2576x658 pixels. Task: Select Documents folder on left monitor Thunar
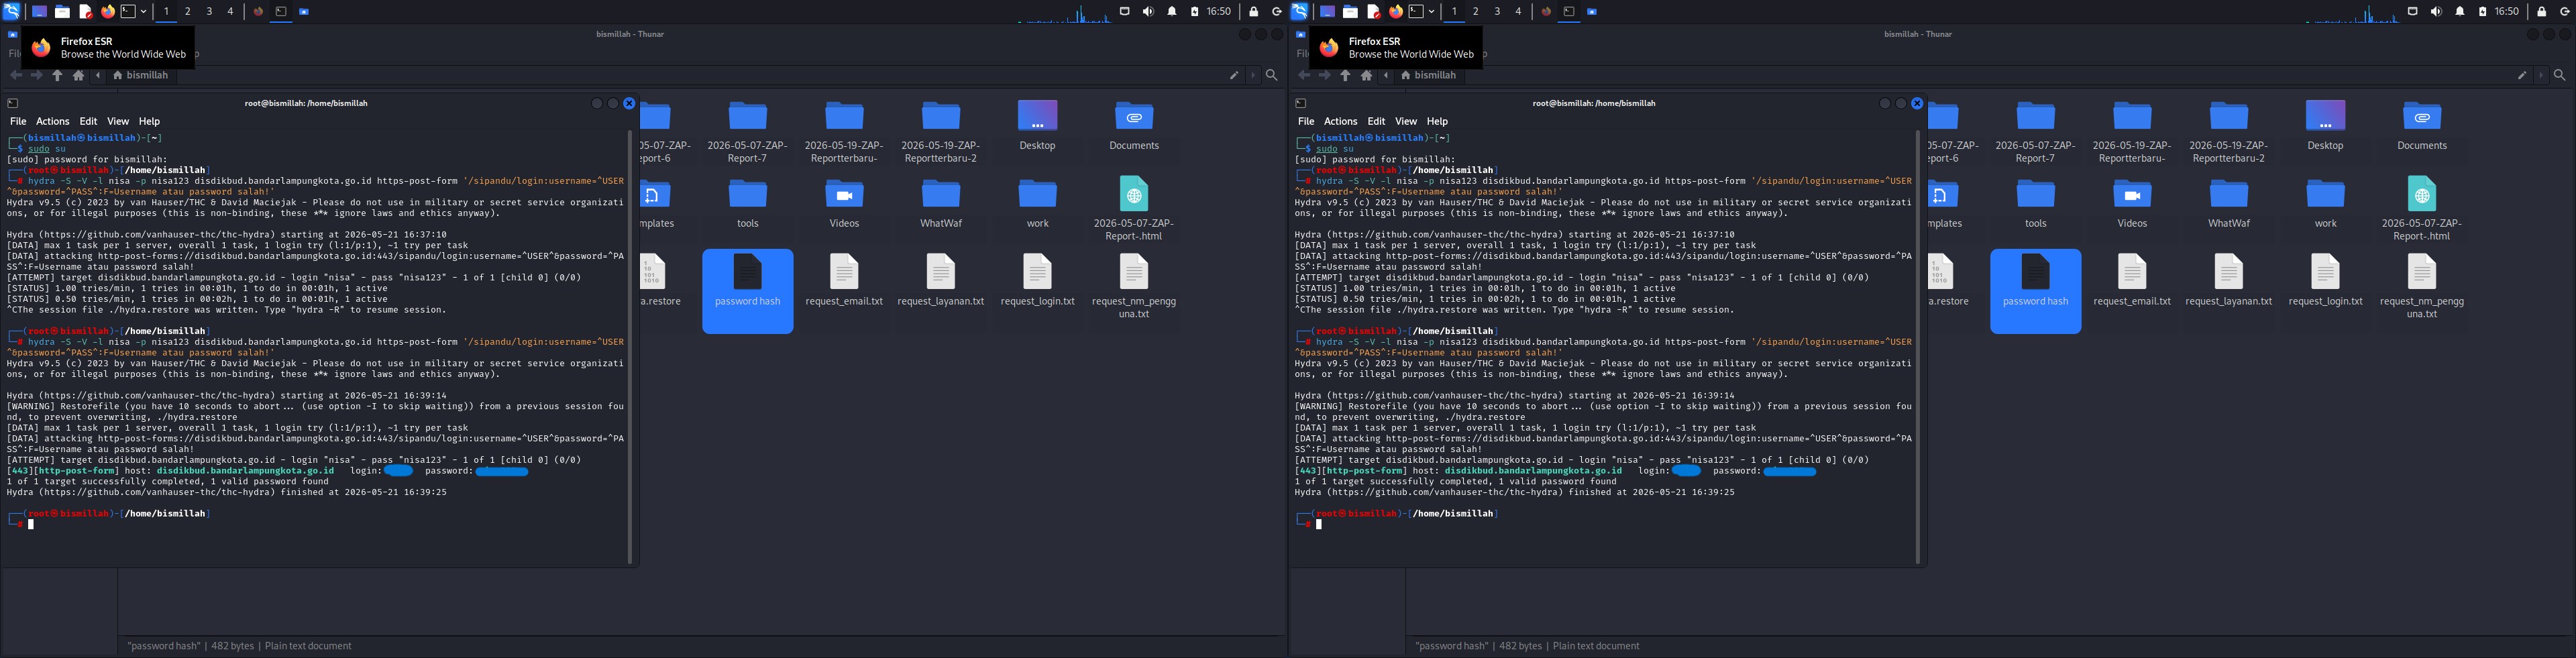(1133, 126)
